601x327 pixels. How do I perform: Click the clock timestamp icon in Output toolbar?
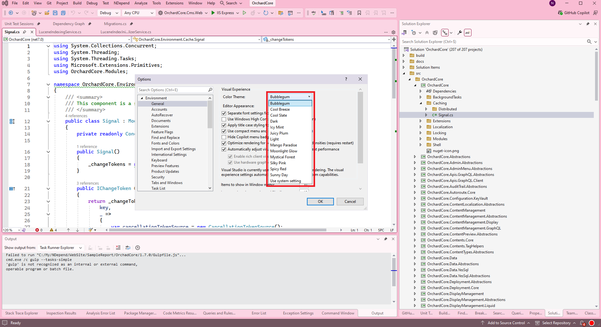coord(138,248)
